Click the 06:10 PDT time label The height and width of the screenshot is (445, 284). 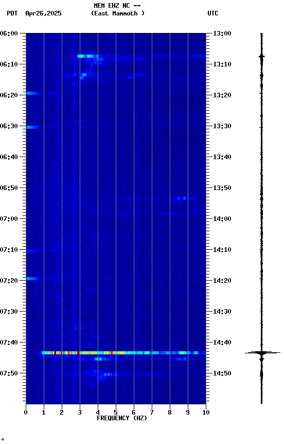point(9,64)
